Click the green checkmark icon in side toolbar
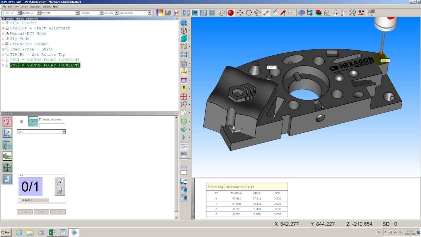421x237 pixels. click(x=184, y=129)
